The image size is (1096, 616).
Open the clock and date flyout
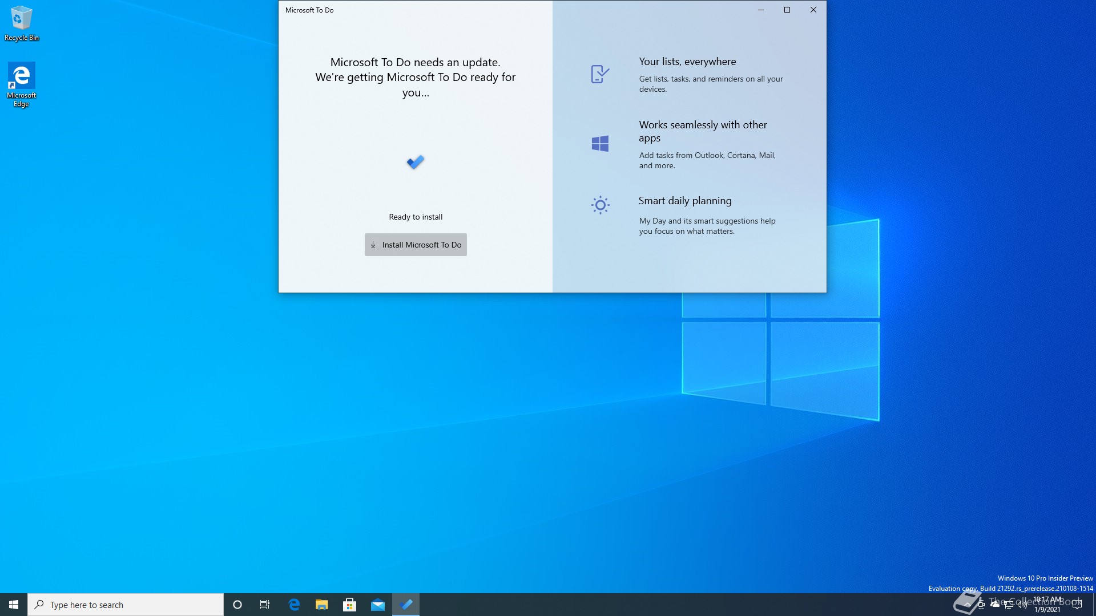pos(1047,605)
